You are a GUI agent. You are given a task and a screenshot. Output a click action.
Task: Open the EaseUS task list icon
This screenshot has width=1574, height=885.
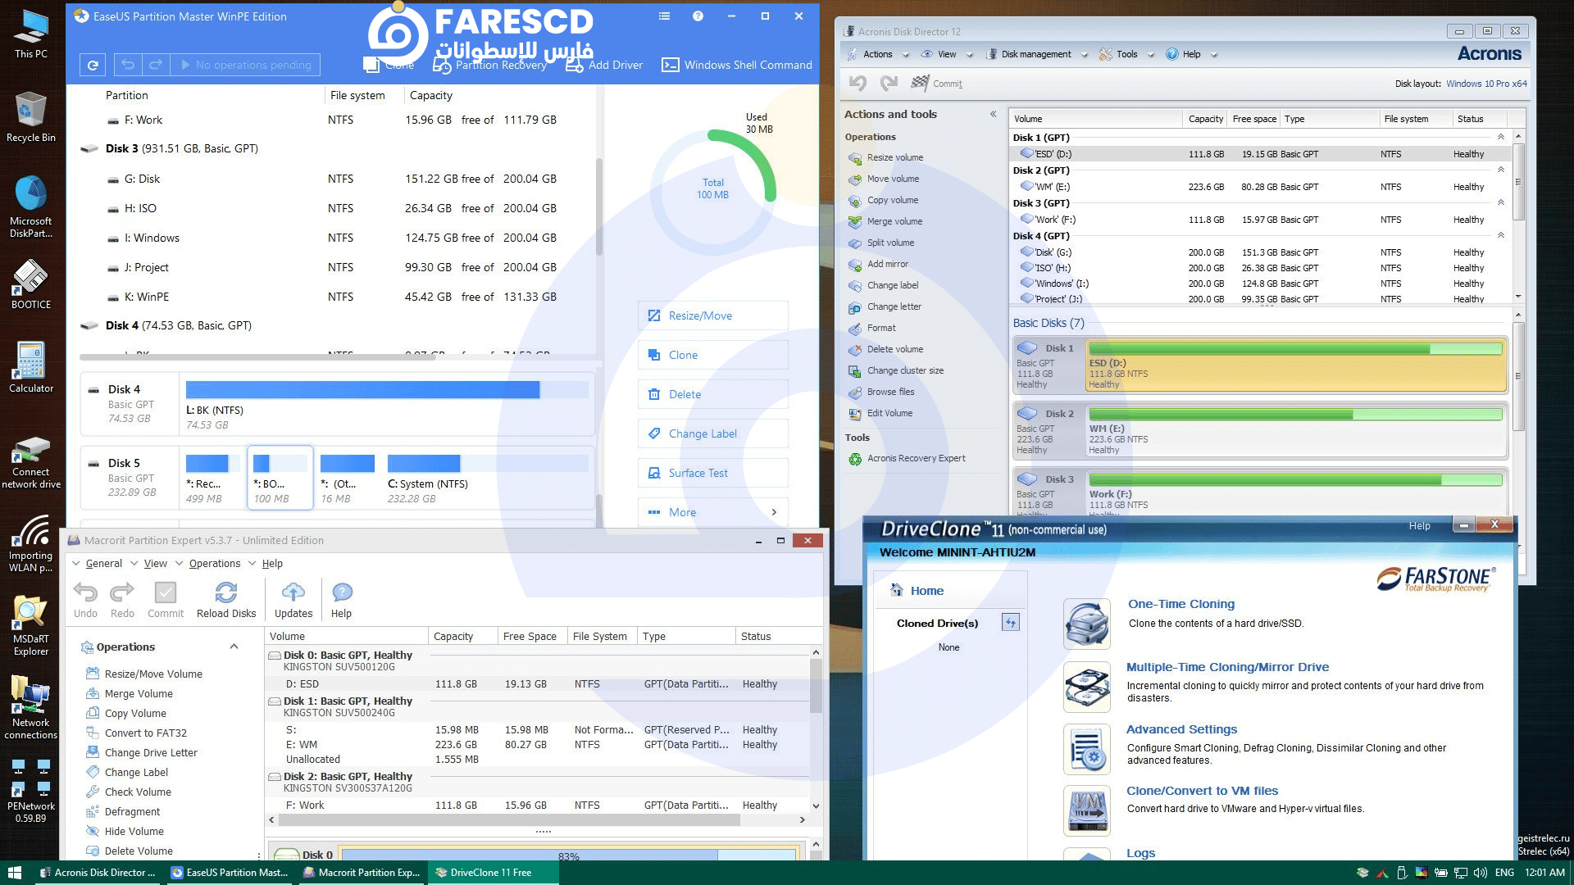664,16
